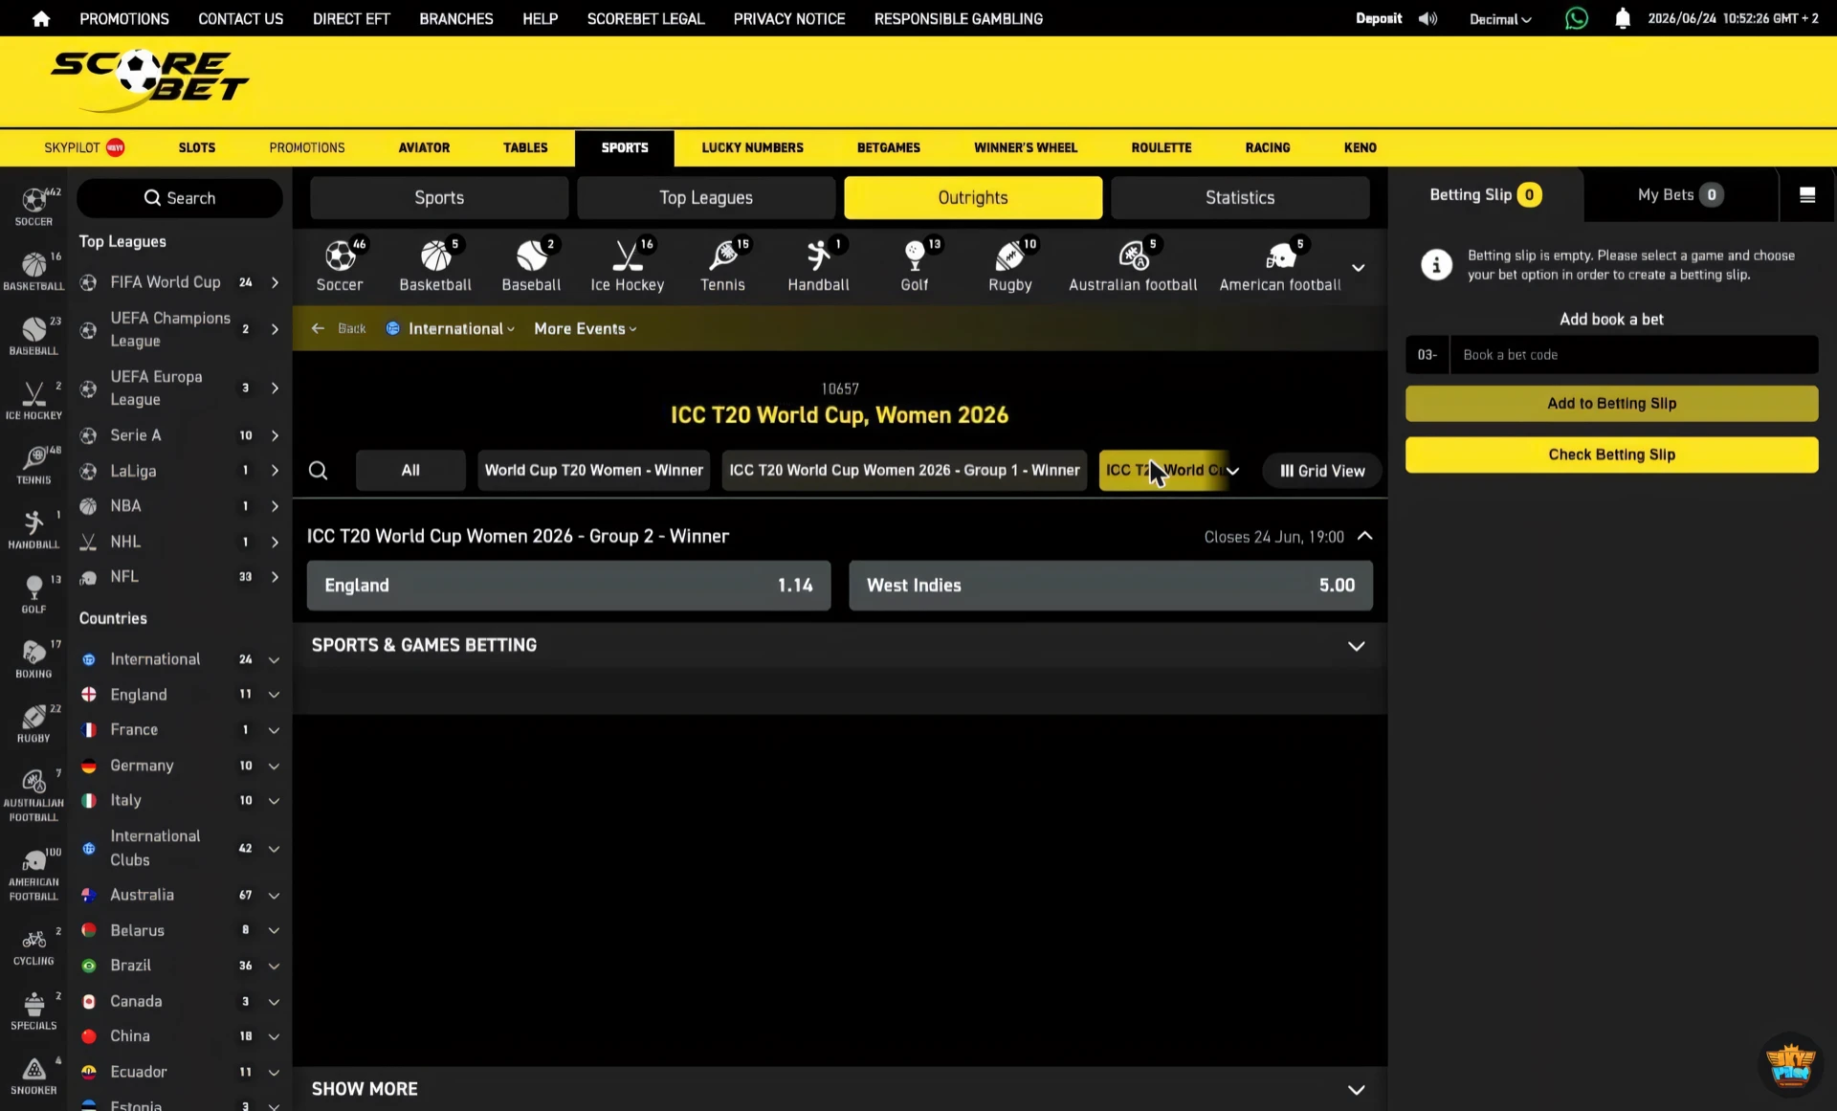
Task: Go back with Back button
Action: click(x=339, y=329)
